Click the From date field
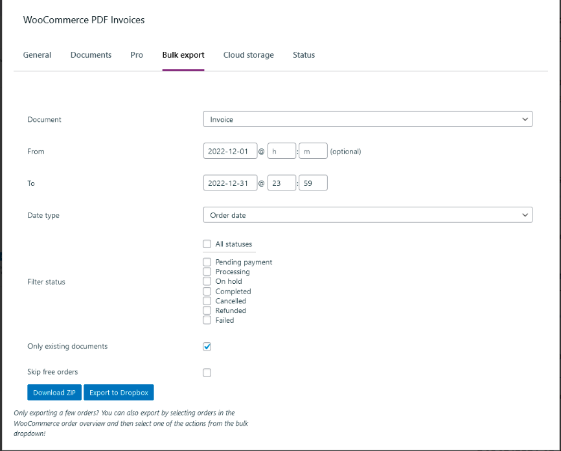Viewport: 561px width, 451px height. [x=230, y=150]
